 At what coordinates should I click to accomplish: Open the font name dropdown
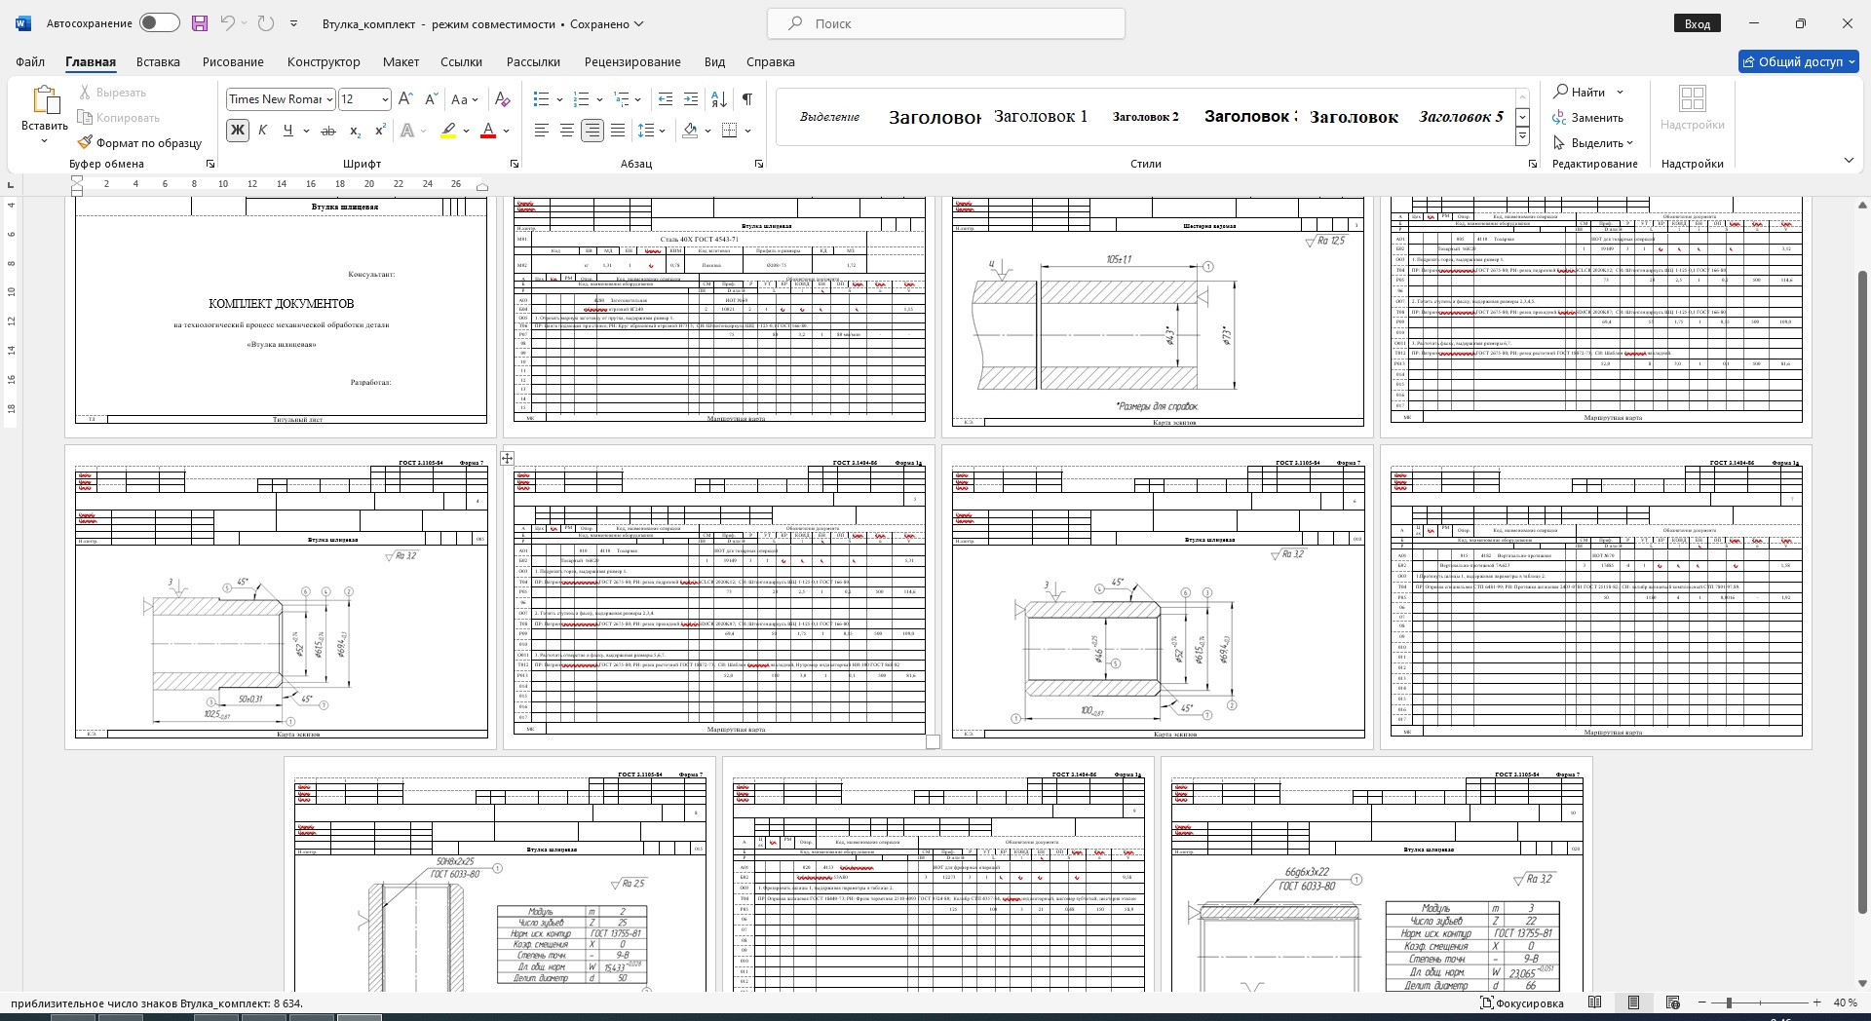point(330,99)
